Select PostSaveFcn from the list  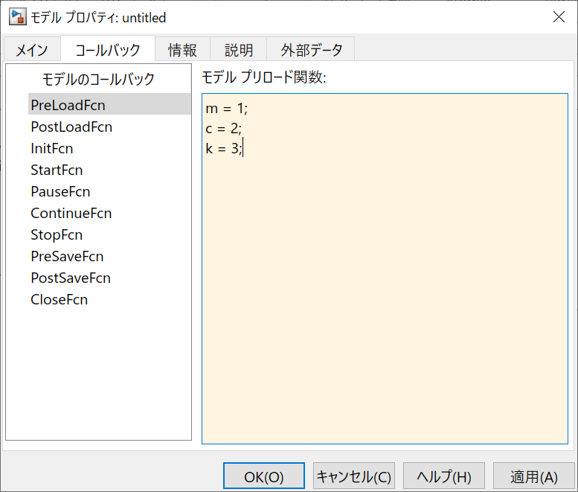tap(71, 278)
